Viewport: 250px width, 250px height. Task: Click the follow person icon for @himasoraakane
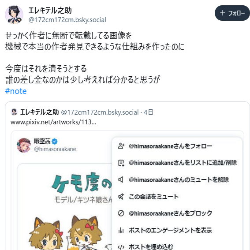point(121,146)
